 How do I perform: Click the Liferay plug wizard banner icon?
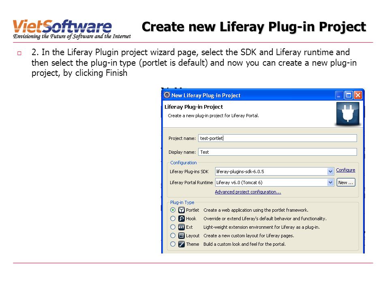coord(348,114)
